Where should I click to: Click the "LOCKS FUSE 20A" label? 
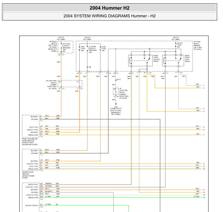(x=180, y=45)
